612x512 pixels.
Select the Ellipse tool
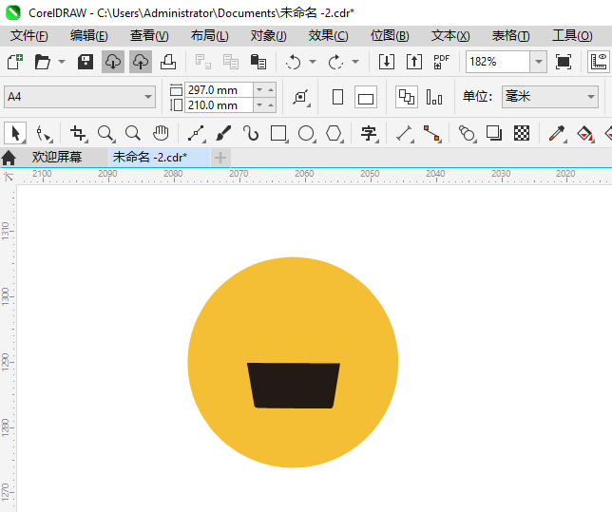pos(306,134)
